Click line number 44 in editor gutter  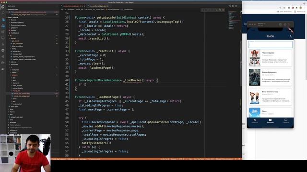pos(67,97)
